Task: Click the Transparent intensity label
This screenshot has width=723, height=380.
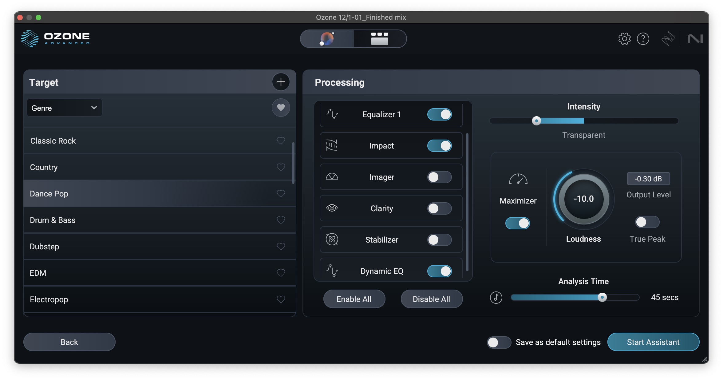Action: coord(584,135)
